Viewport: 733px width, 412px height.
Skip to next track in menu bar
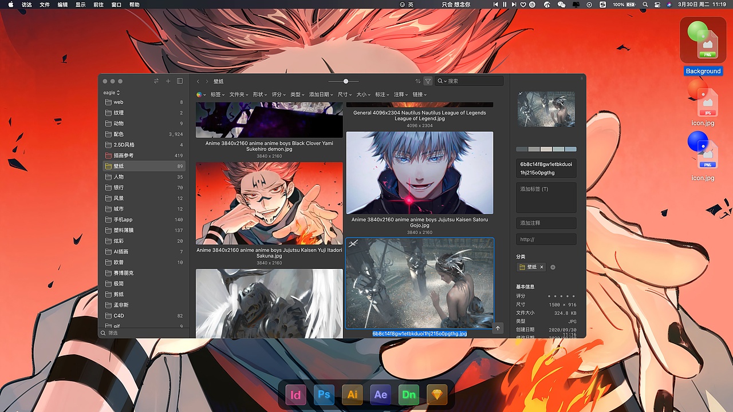(514, 4)
